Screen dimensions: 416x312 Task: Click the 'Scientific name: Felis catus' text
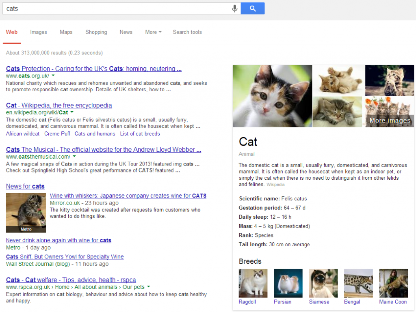273,199
